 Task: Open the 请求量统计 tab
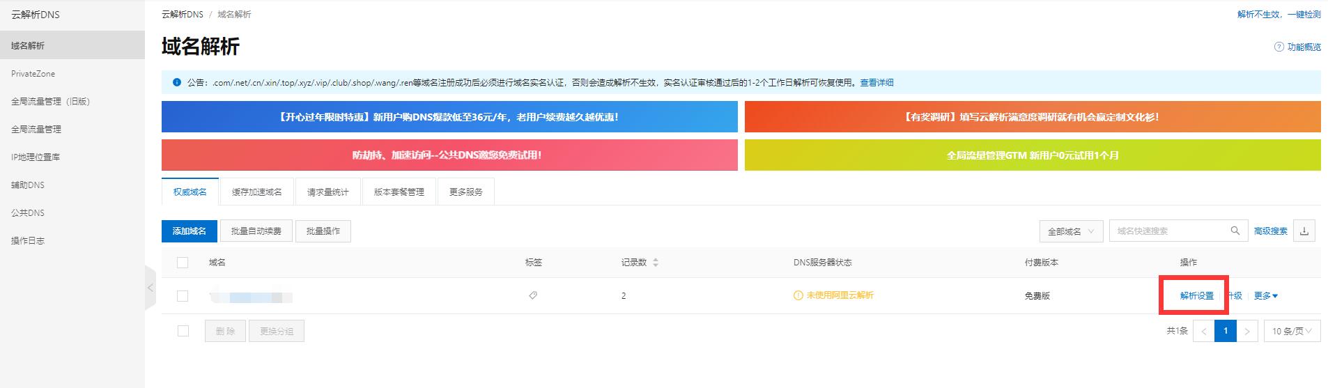[327, 192]
